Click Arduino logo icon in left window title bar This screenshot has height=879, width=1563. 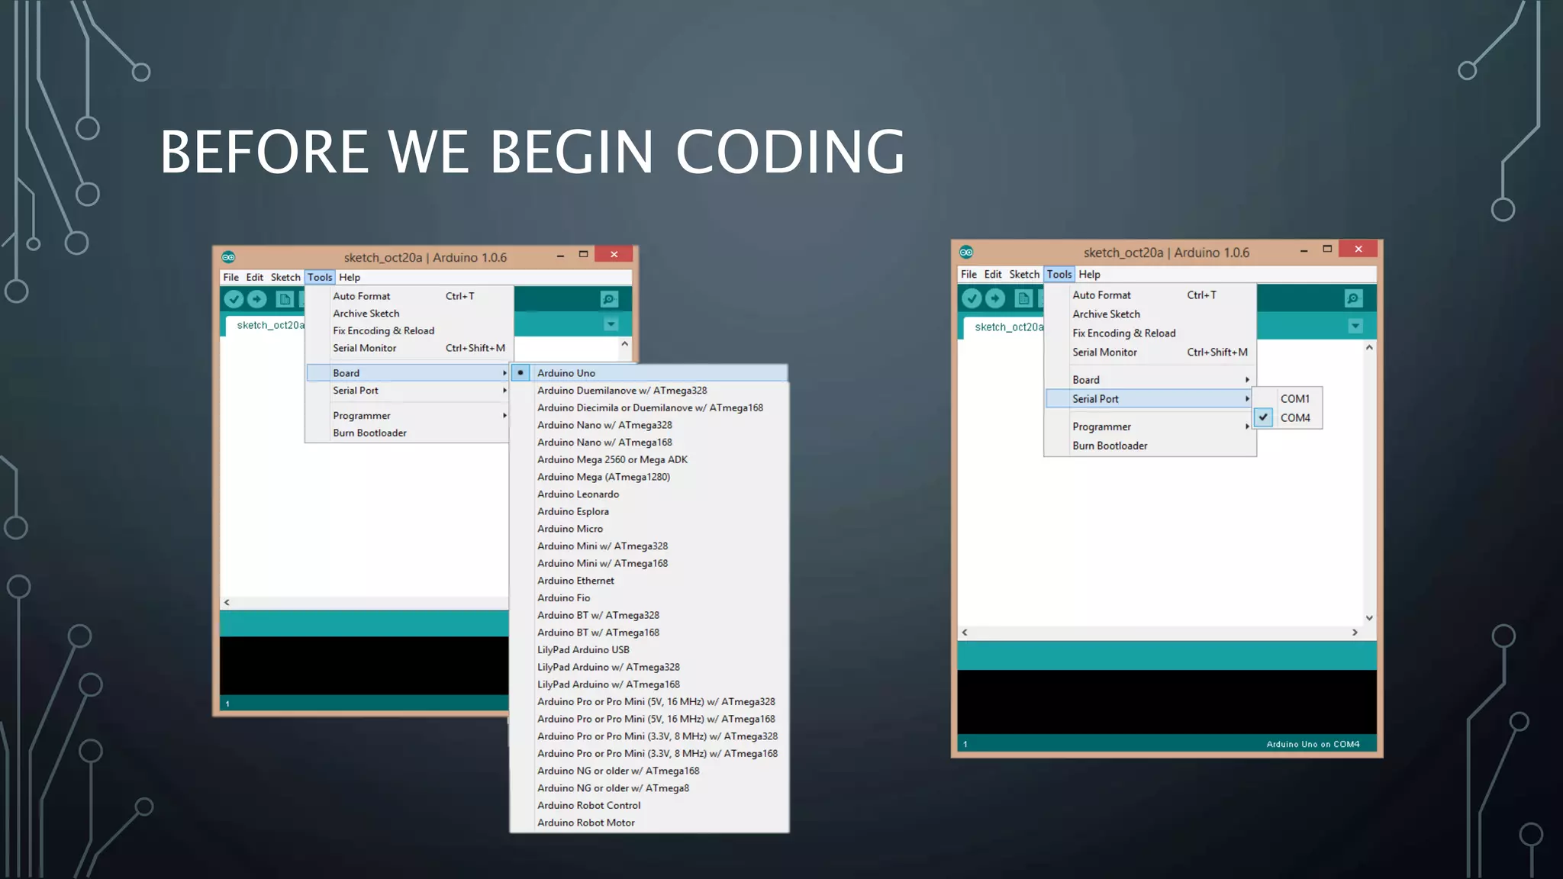coord(228,257)
